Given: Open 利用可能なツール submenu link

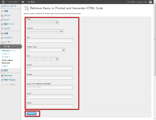Looking at the screenshot, I should click(x=8, y=51).
